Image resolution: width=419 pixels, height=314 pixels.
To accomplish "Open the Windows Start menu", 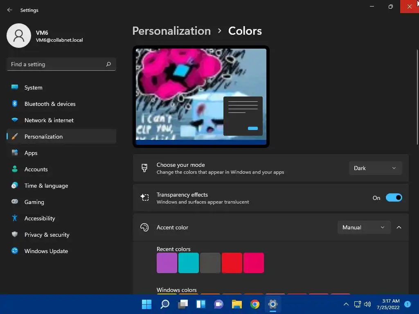I will click(x=146, y=304).
